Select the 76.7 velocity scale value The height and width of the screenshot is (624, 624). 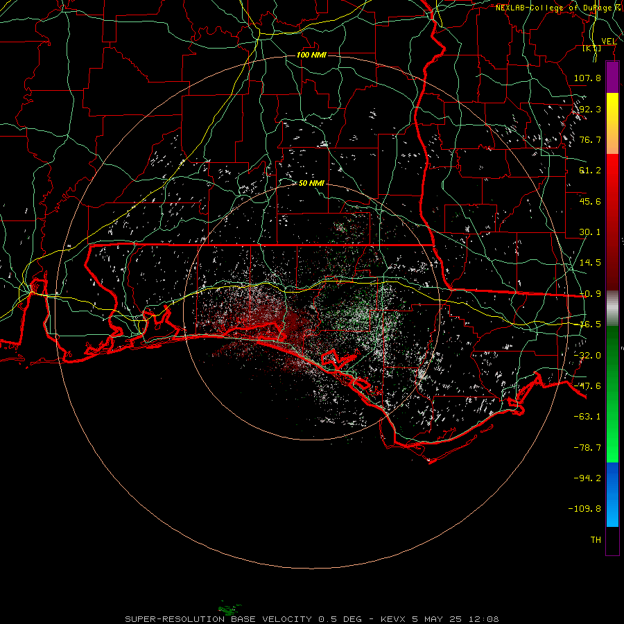[590, 139]
